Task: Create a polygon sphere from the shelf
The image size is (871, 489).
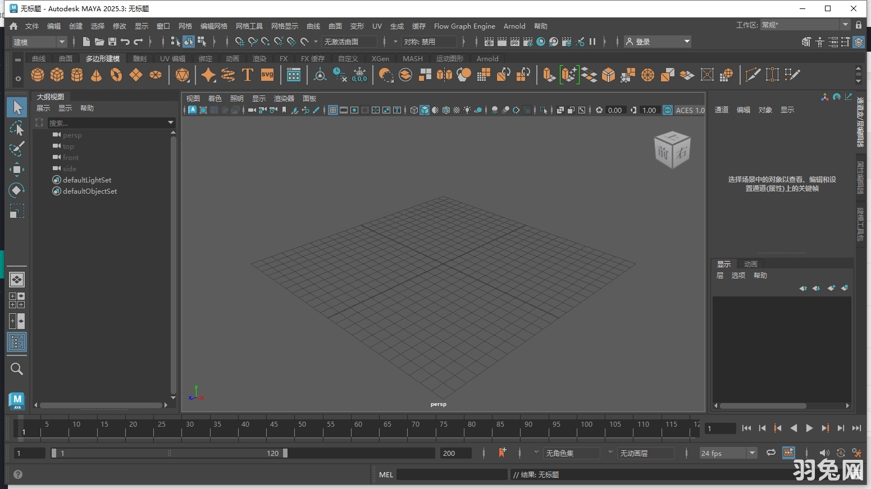Action: (37, 75)
